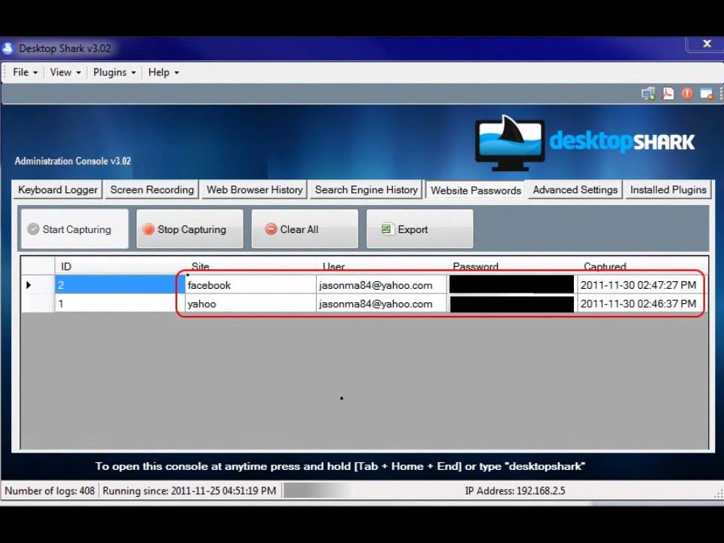Sort by the Captured column header
724x543 pixels.
pos(643,266)
